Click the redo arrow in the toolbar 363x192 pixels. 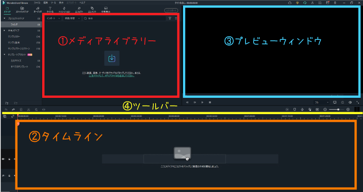point(13,110)
